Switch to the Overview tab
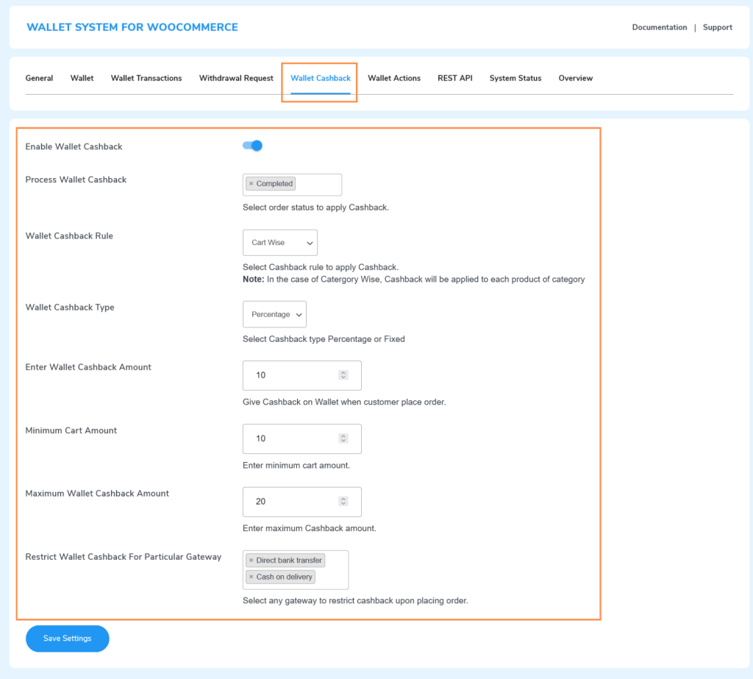This screenshot has height=679, width=753. (x=576, y=78)
